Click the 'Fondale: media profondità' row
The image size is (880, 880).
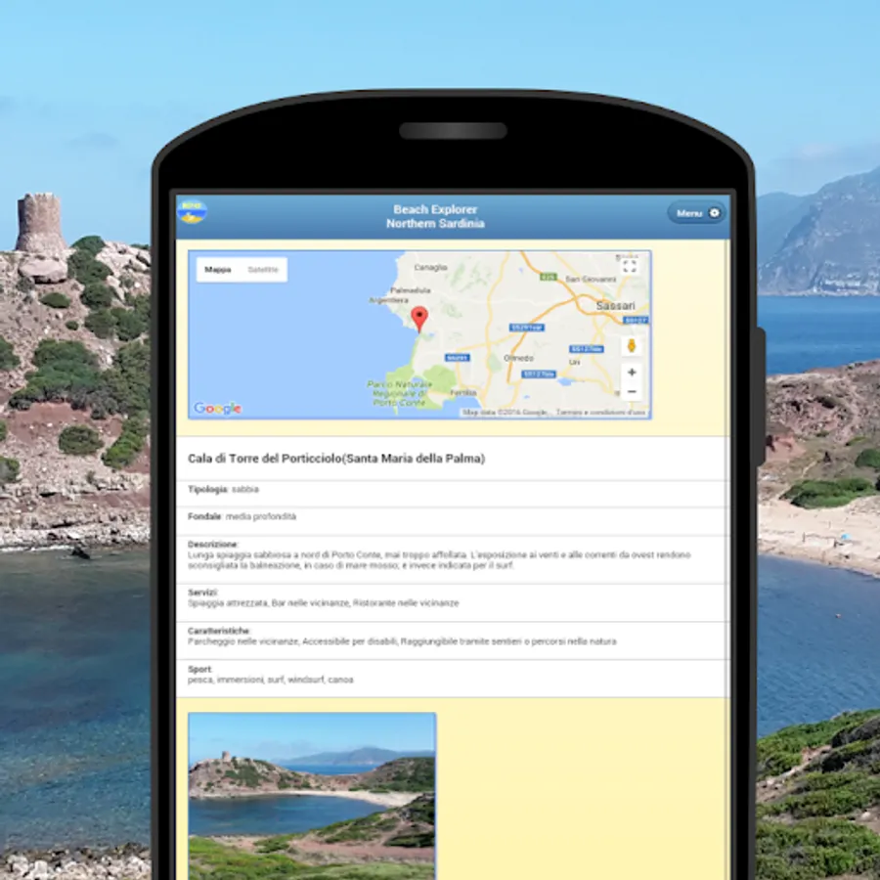453,521
